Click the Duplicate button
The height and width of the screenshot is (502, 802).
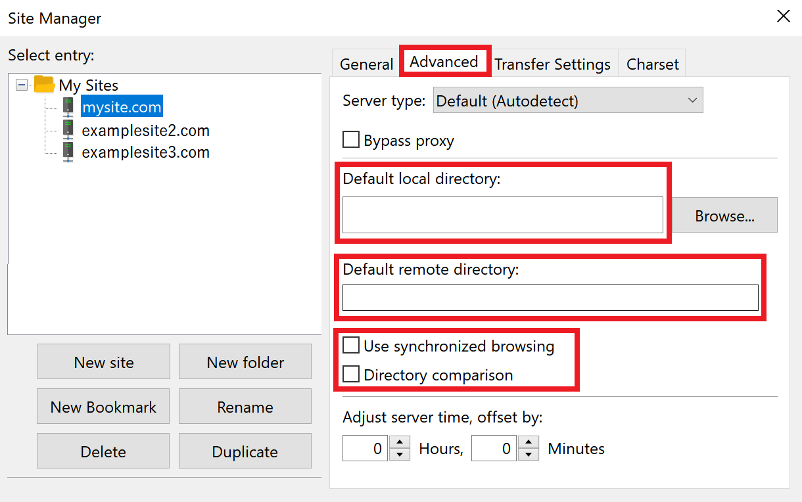pos(245,451)
